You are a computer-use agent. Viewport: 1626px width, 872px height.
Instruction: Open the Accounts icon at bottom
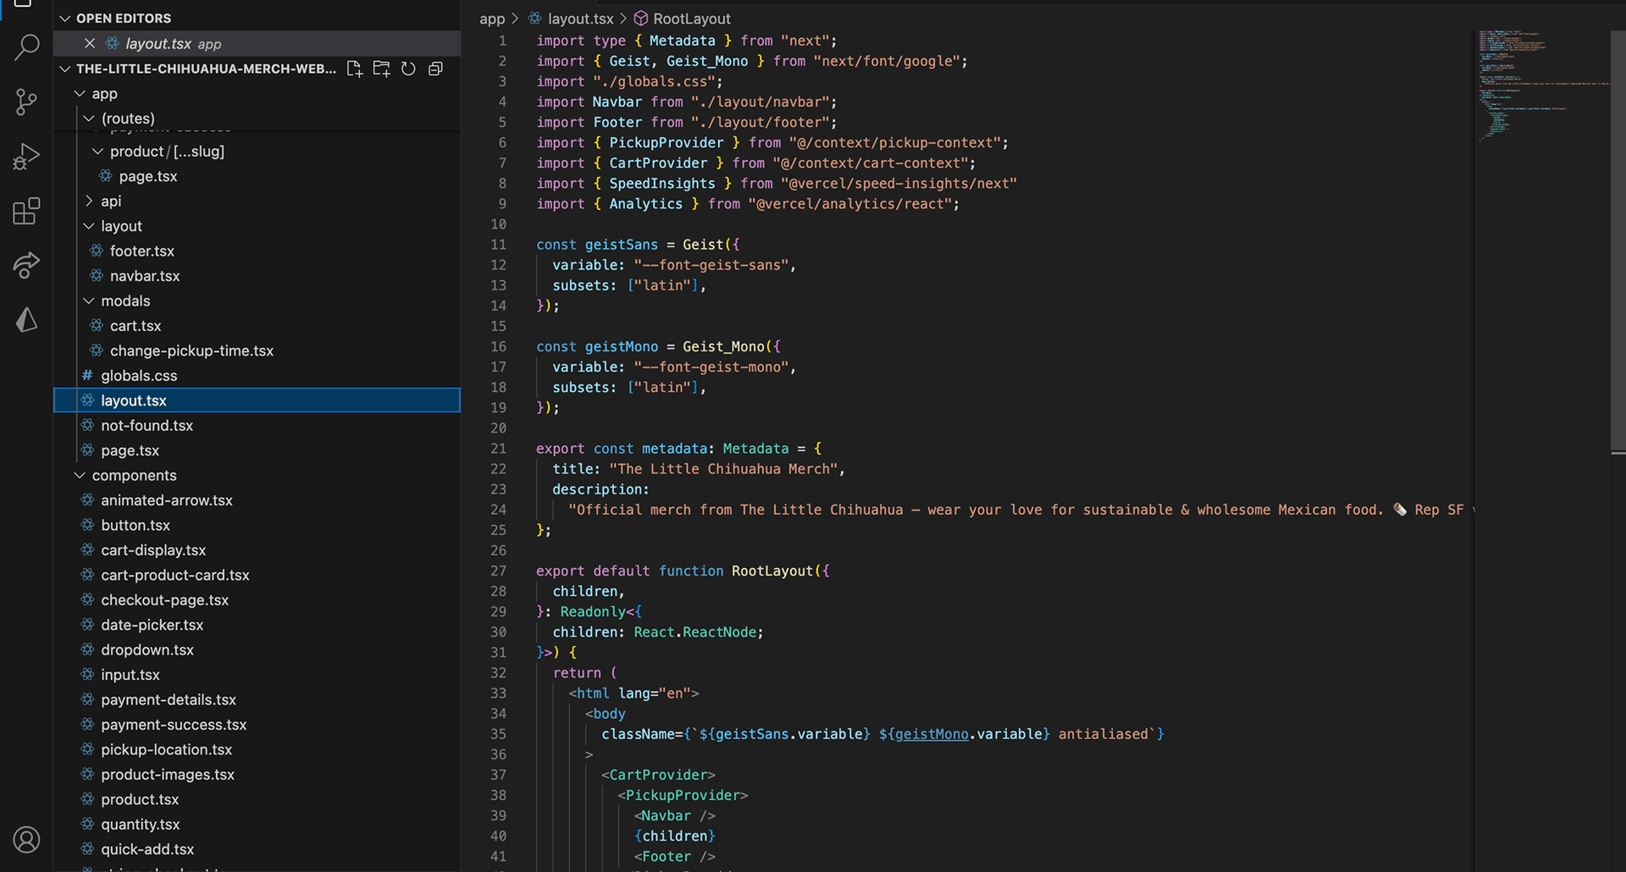coord(26,840)
